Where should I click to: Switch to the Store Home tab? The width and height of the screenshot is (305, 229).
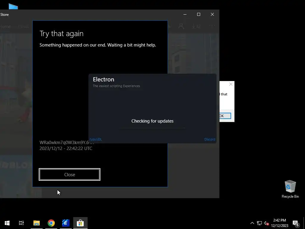5,27
